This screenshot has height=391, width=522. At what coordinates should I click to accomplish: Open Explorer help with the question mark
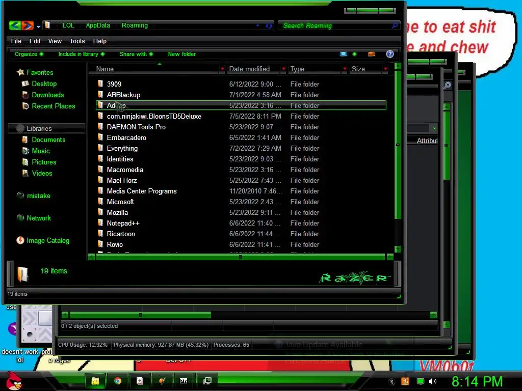[x=390, y=54]
